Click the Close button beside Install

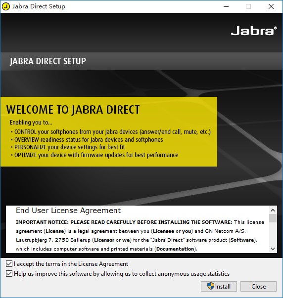[258, 286]
